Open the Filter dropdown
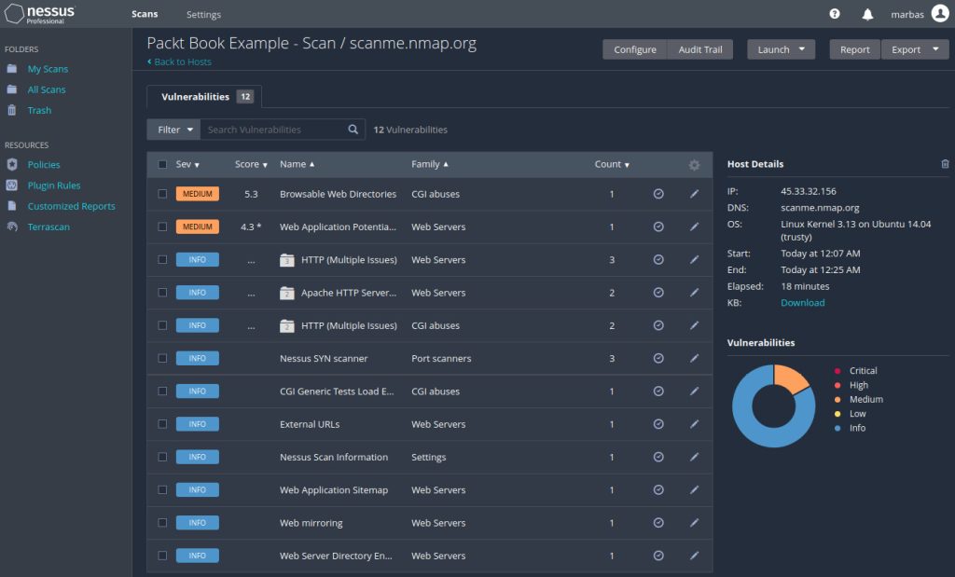This screenshot has width=955, height=577. click(174, 130)
